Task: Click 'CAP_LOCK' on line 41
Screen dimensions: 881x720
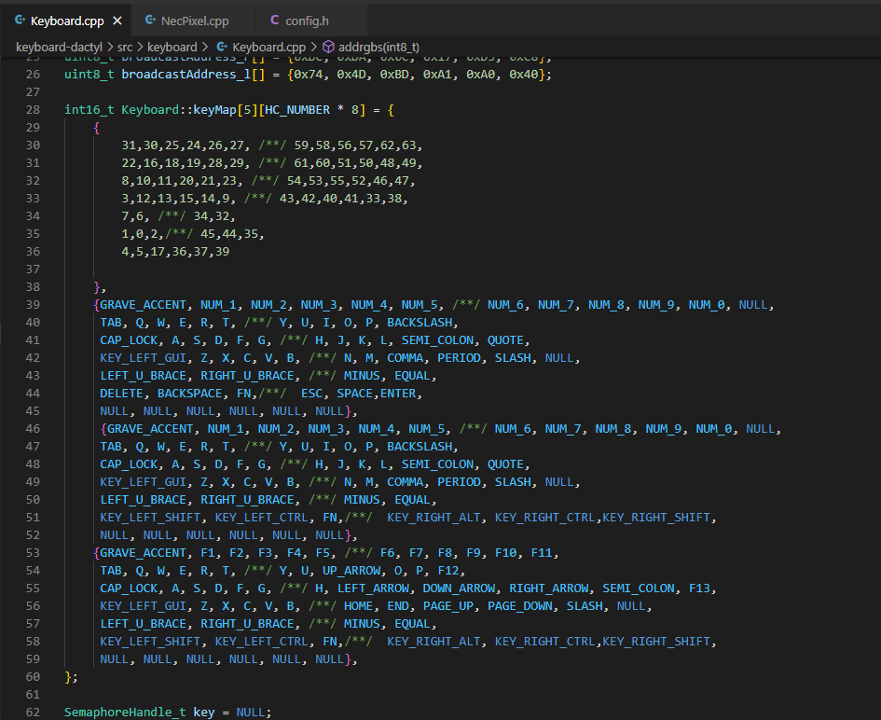Action: (x=129, y=340)
